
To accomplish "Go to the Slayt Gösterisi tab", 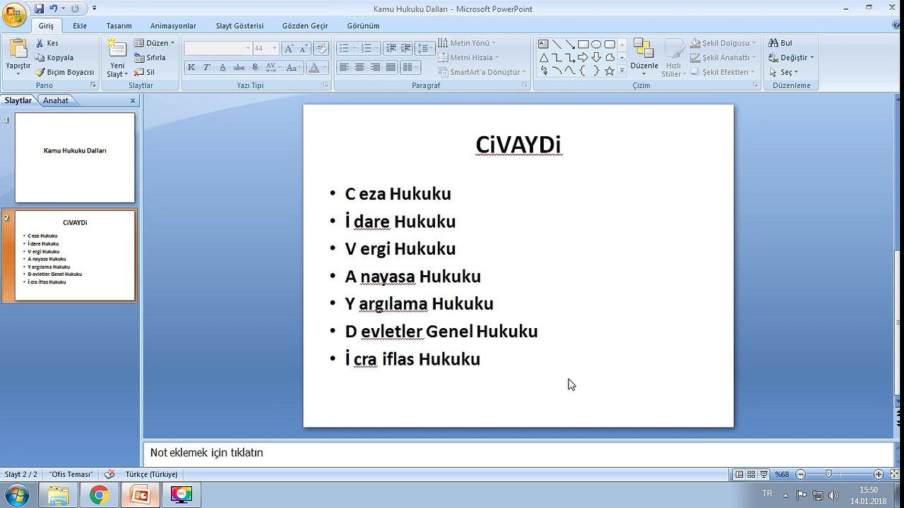I will point(239,25).
